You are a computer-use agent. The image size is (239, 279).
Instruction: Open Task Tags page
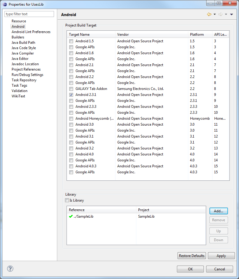click(x=19, y=85)
